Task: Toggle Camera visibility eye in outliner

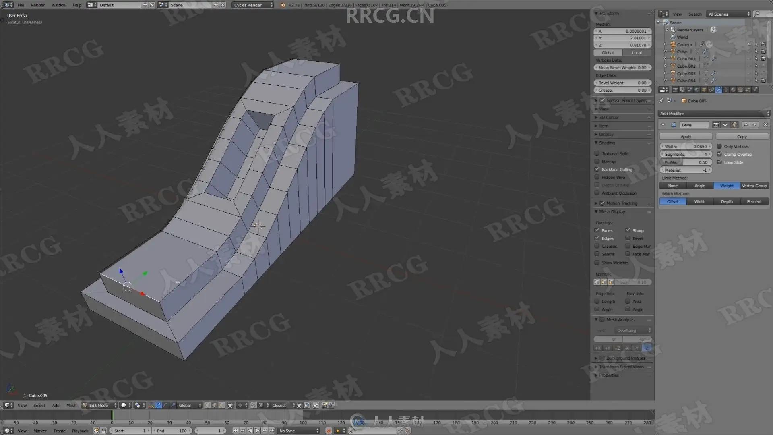Action: tap(749, 44)
